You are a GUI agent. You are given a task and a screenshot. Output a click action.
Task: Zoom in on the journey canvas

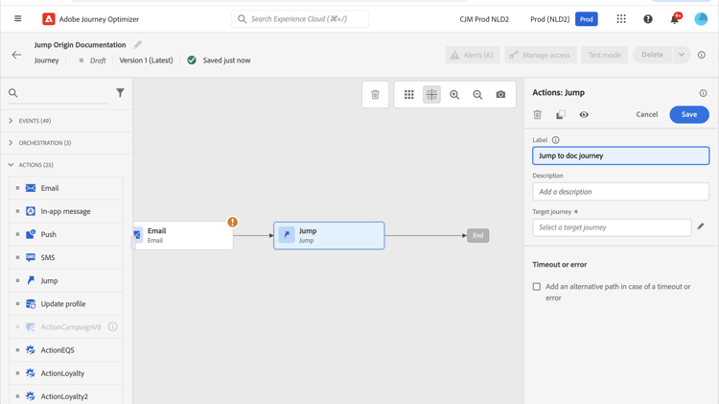pyautogui.click(x=454, y=95)
